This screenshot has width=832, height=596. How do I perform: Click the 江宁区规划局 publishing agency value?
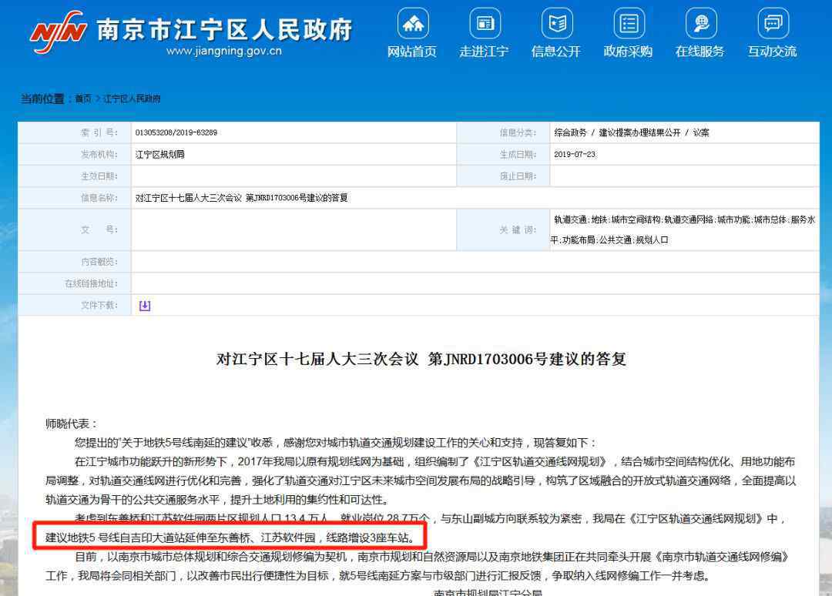pyautogui.click(x=159, y=154)
